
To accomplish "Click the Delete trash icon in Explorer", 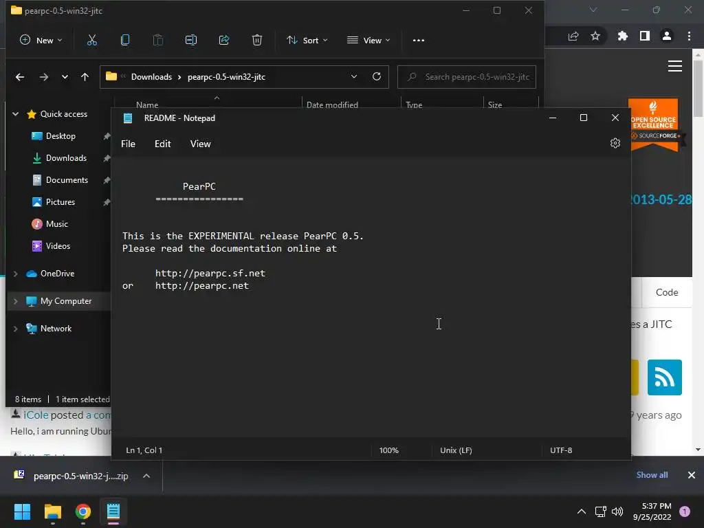I will pyautogui.click(x=257, y=41).
